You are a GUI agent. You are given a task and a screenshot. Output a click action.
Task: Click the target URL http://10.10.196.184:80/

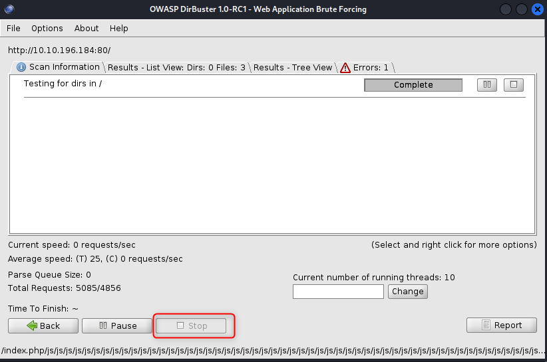pos(59,50)
